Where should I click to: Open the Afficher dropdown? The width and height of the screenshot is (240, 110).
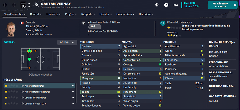click(67, 42)
